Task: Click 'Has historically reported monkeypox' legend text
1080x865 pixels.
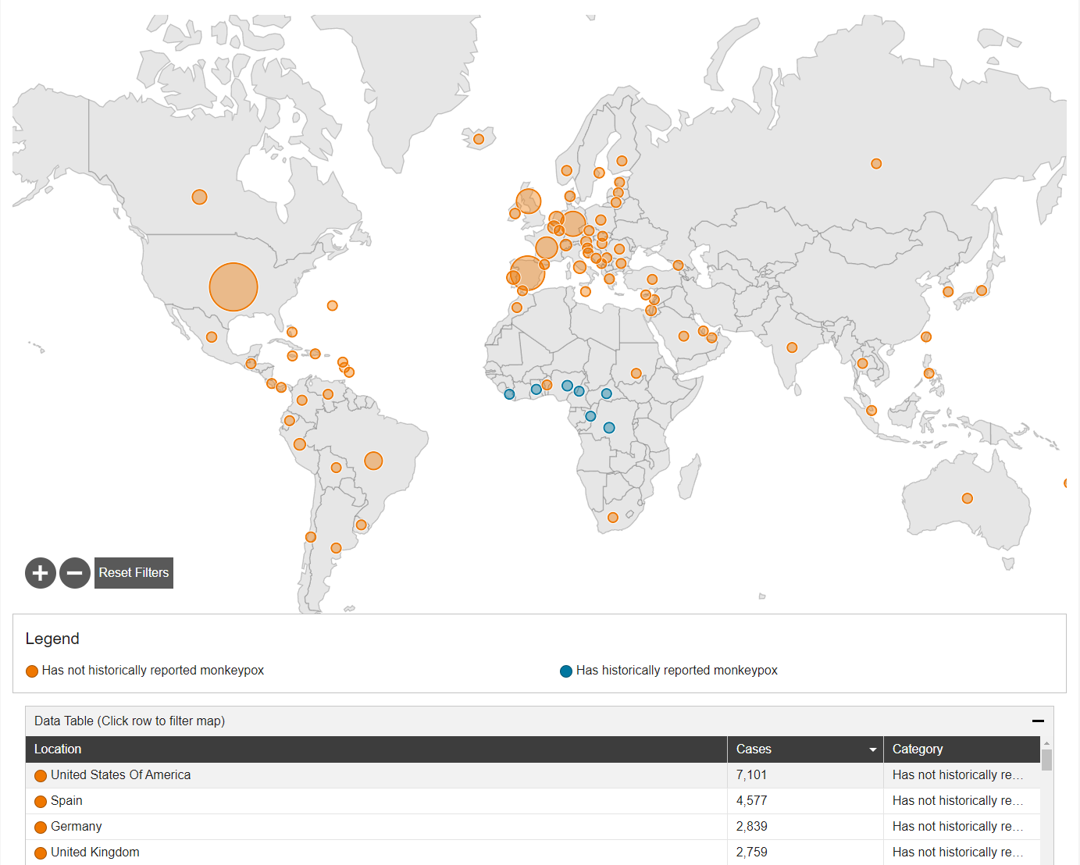Action: click(677, 671)
